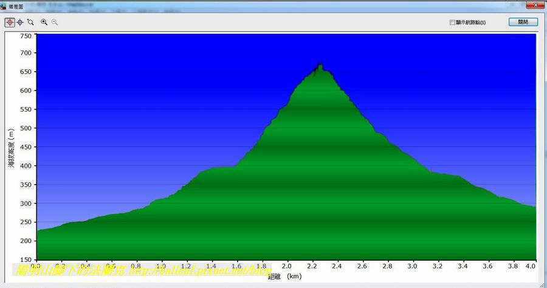Viewport: 547px width, 288px height.
Task: Click the 距離 (km) axis label
Action: point(285,276)
